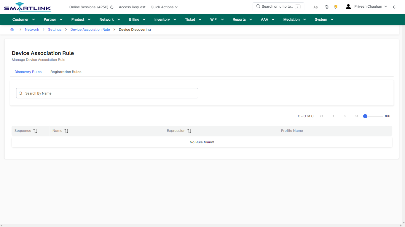Open the Quick Actions dropdown
This screenshot has height=227, width=405.
[x=164, y=7]
